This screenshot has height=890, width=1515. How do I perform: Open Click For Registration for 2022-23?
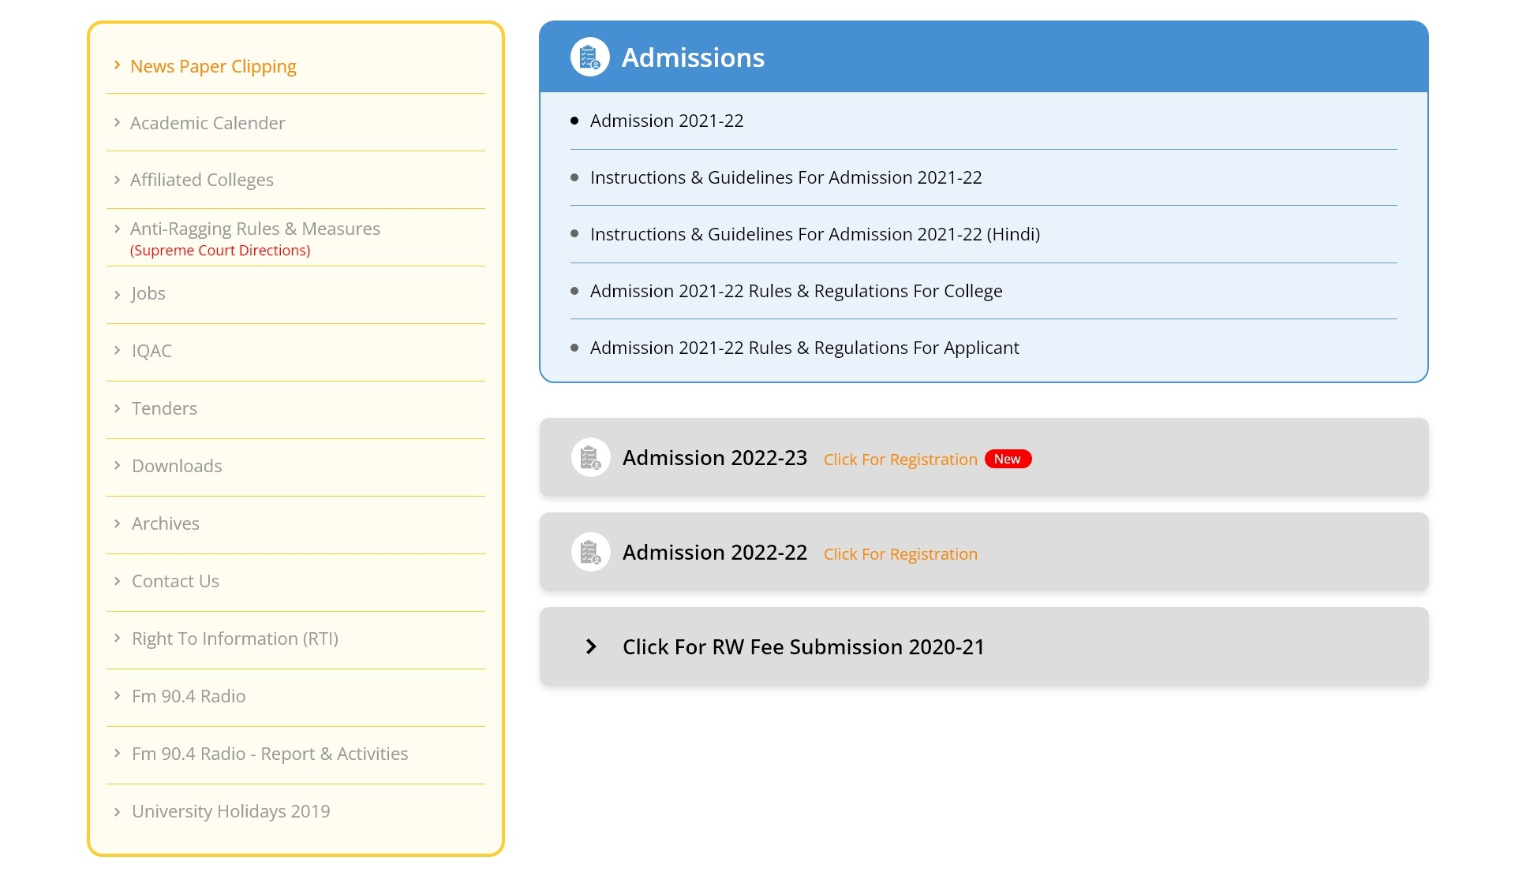point(900,460)
